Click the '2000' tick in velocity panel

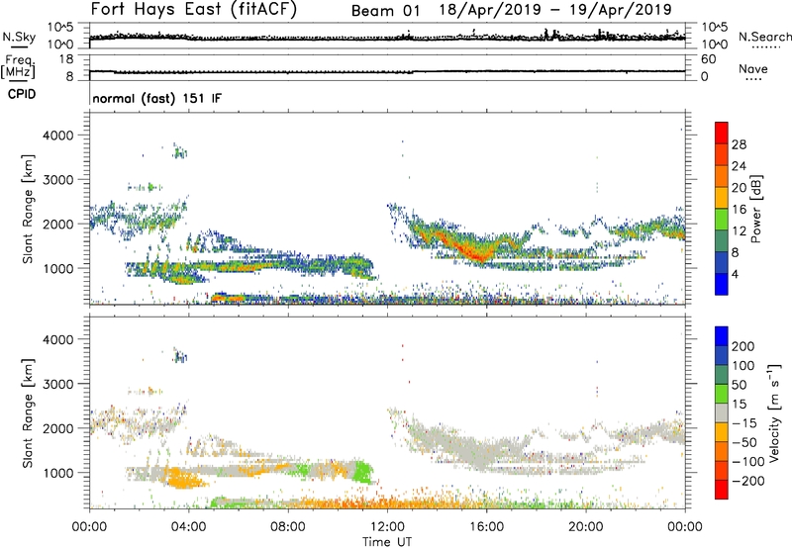coord(57,428)
